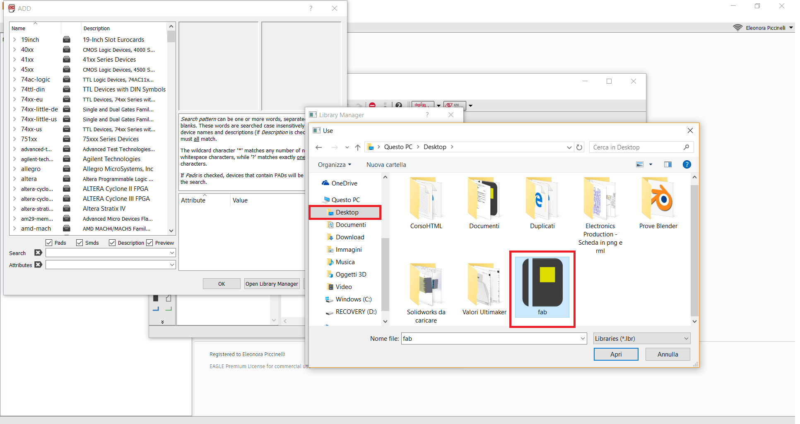Toggle the preview pane icon

click(x=667, y=164)
